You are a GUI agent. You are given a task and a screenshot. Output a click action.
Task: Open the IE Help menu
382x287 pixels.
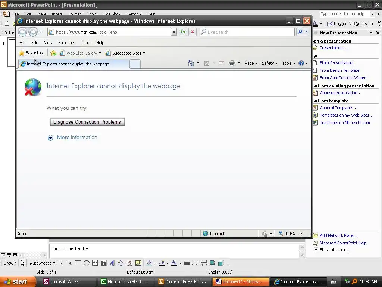click(100, 43)
